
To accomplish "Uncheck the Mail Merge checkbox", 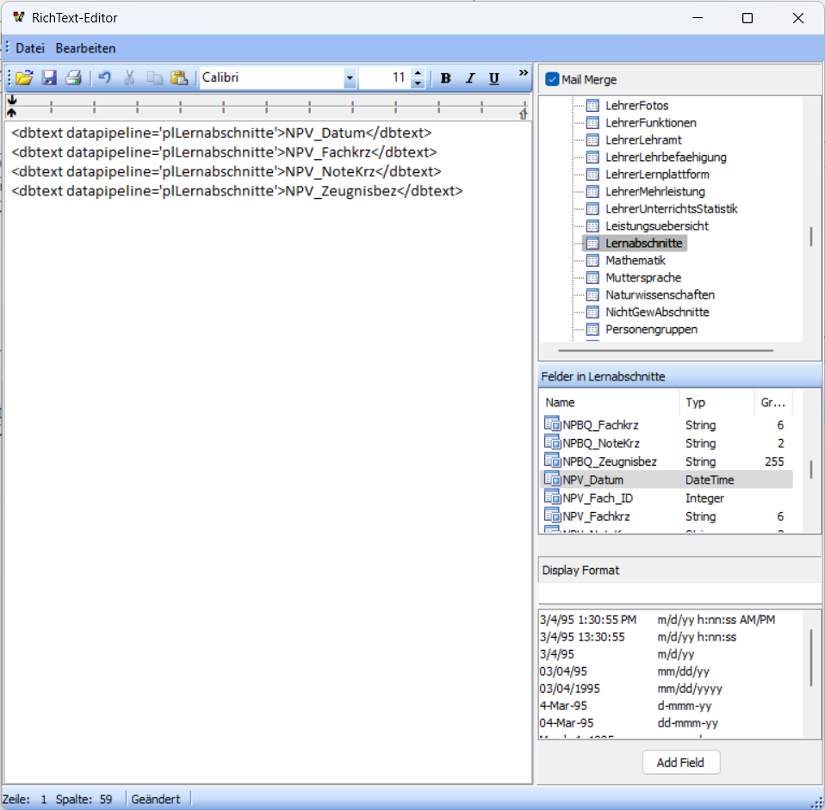I will coord(552,79).
